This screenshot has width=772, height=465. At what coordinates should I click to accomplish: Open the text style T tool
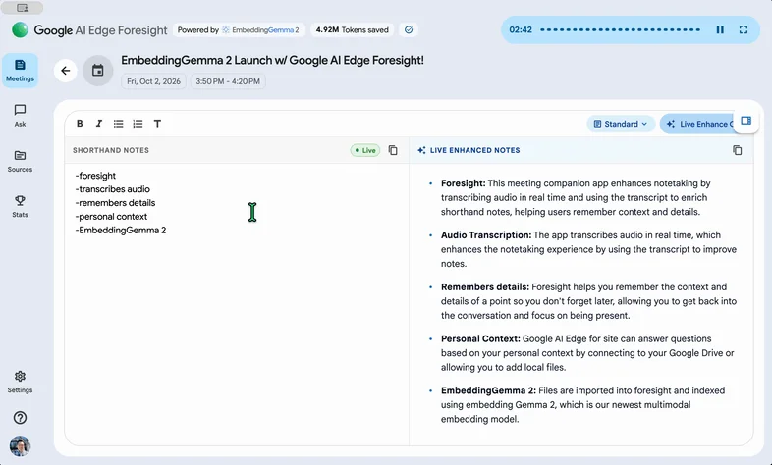(157, 124)
